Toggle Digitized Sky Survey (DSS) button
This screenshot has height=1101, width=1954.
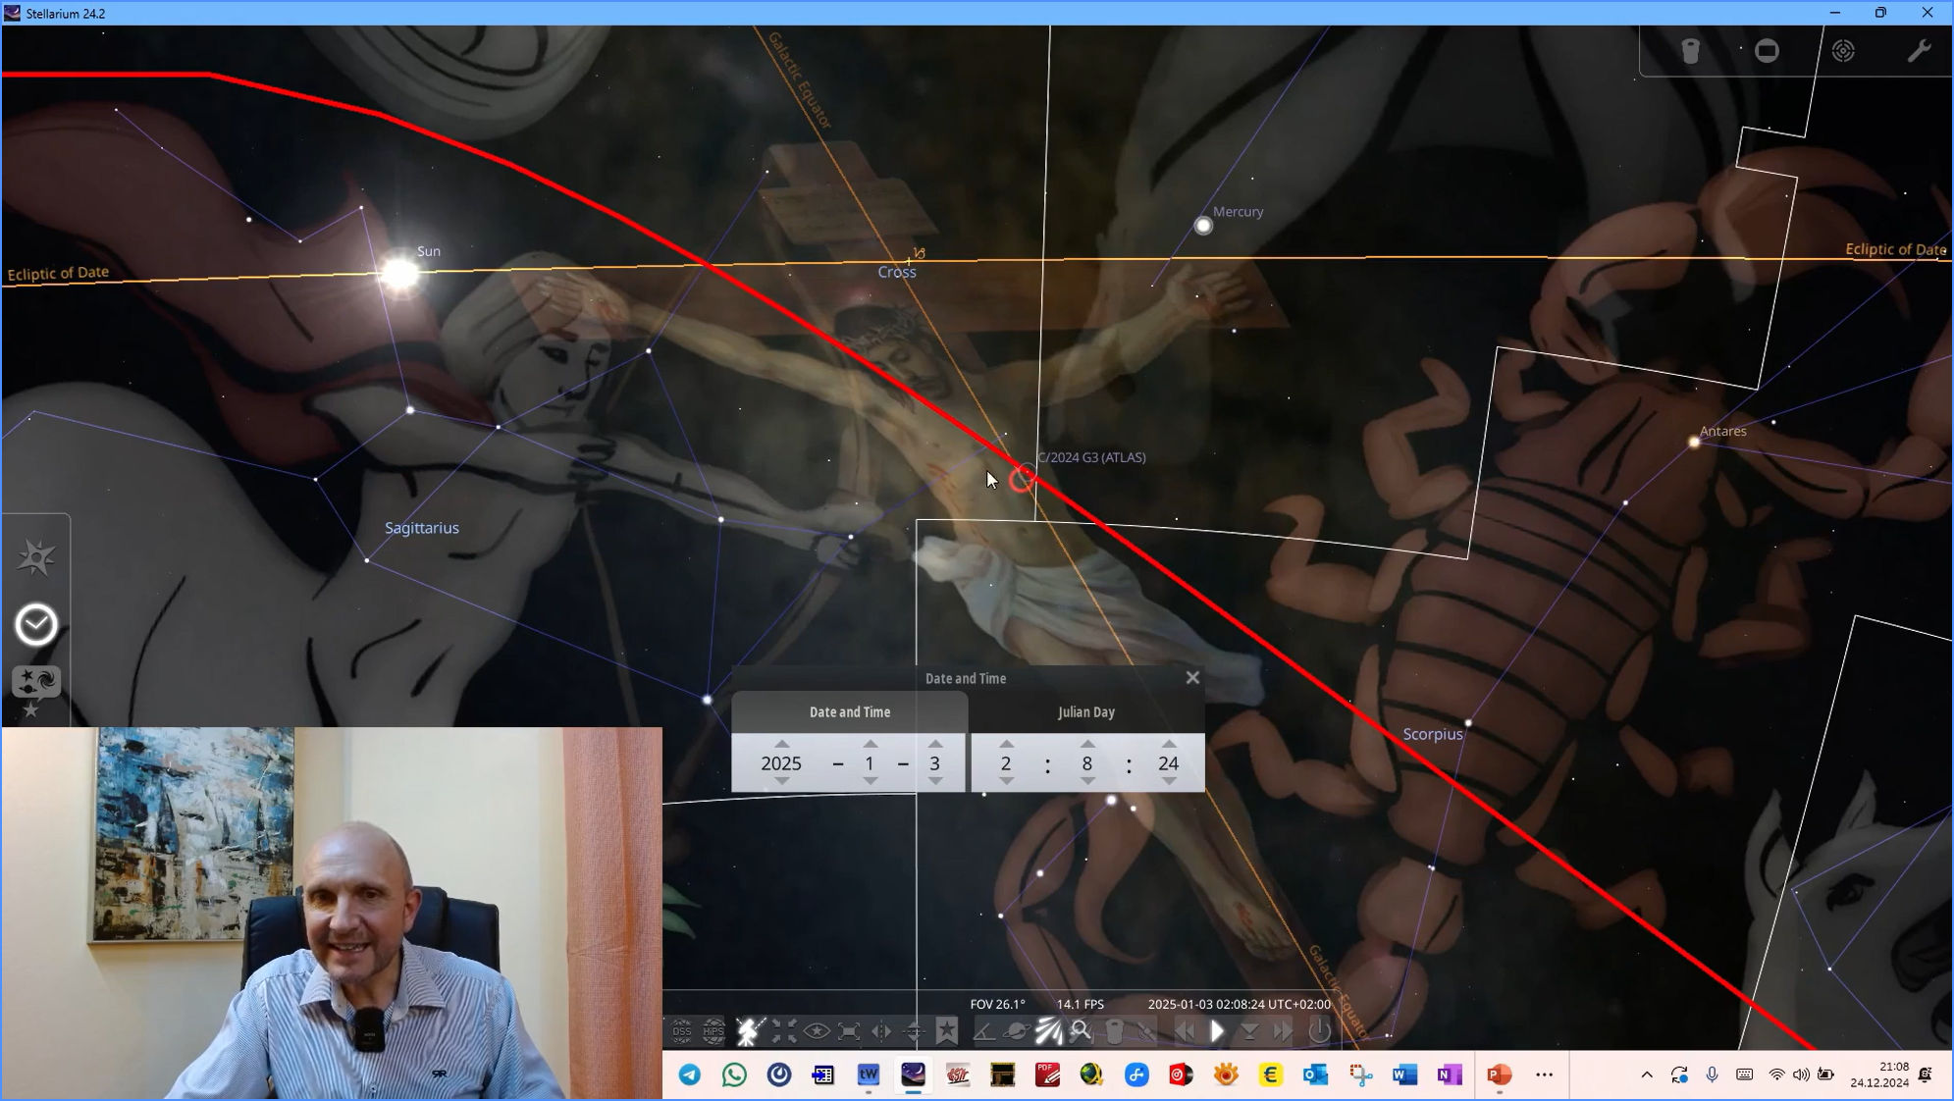click(681, 1031)
